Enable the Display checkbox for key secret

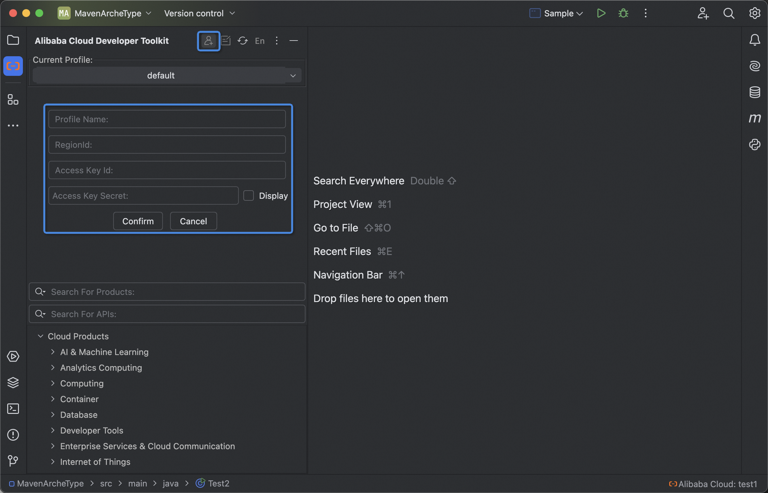(x=249, y=195)
